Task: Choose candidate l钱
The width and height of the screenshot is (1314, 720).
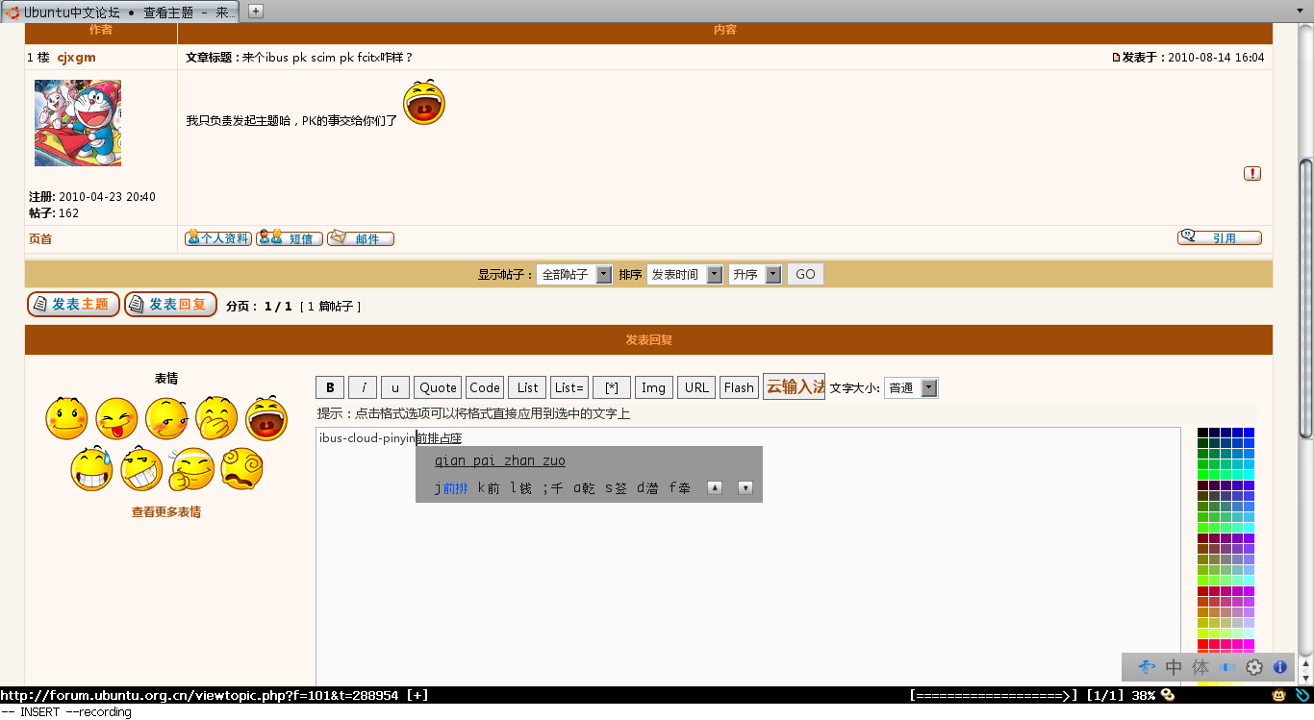Action: (x=520, y=488)
